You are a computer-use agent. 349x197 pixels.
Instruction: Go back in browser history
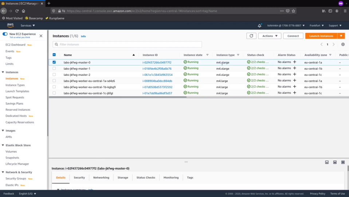coord(4,11)
